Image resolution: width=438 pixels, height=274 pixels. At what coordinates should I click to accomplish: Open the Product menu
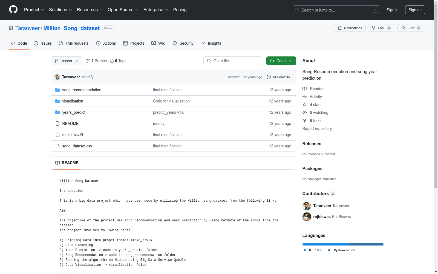34,10
